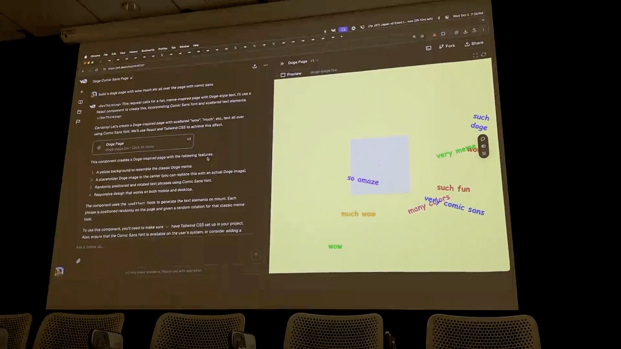The width and height of the screenshot is (621, 349).
Task: Send message with the up-arrow button
Action: pos(256,254)
